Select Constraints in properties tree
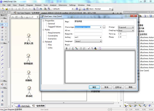The height and width of the screenshot is (111, 154). click(53, 36)
